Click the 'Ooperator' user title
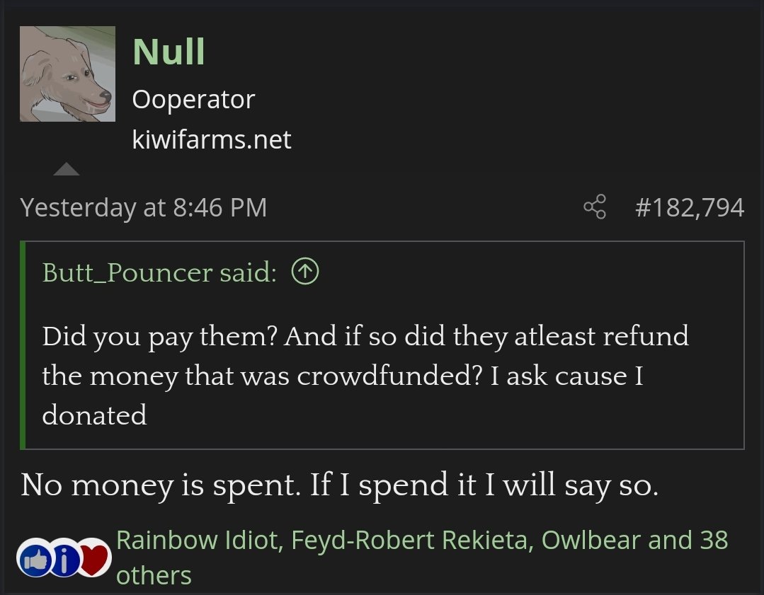 (x=193, y=99)
